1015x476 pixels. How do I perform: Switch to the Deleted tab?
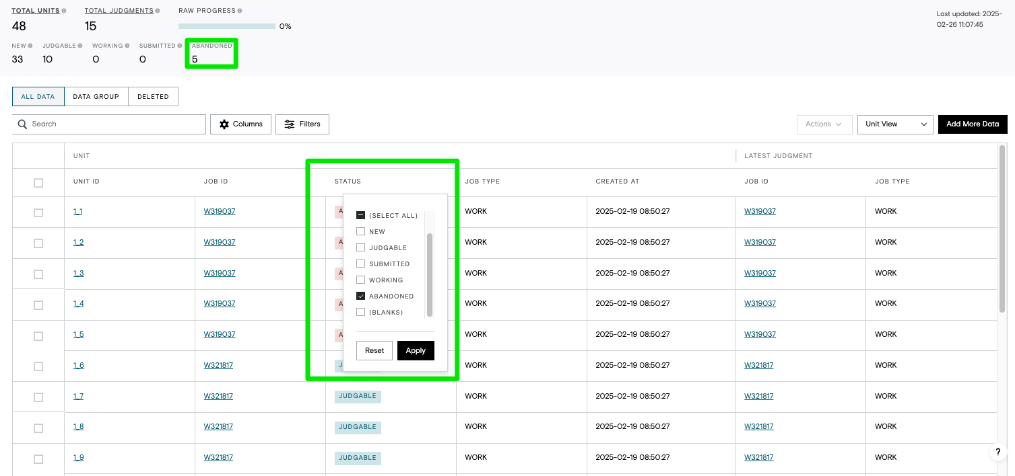[x=153, y=97]
